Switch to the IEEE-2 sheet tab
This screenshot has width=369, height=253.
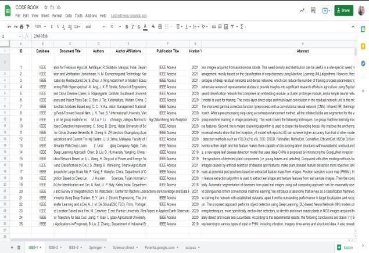[55, 248]
